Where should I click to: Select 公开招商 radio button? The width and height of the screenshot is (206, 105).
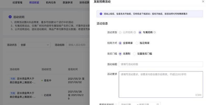pyautogui.click(x=120, y=32)
